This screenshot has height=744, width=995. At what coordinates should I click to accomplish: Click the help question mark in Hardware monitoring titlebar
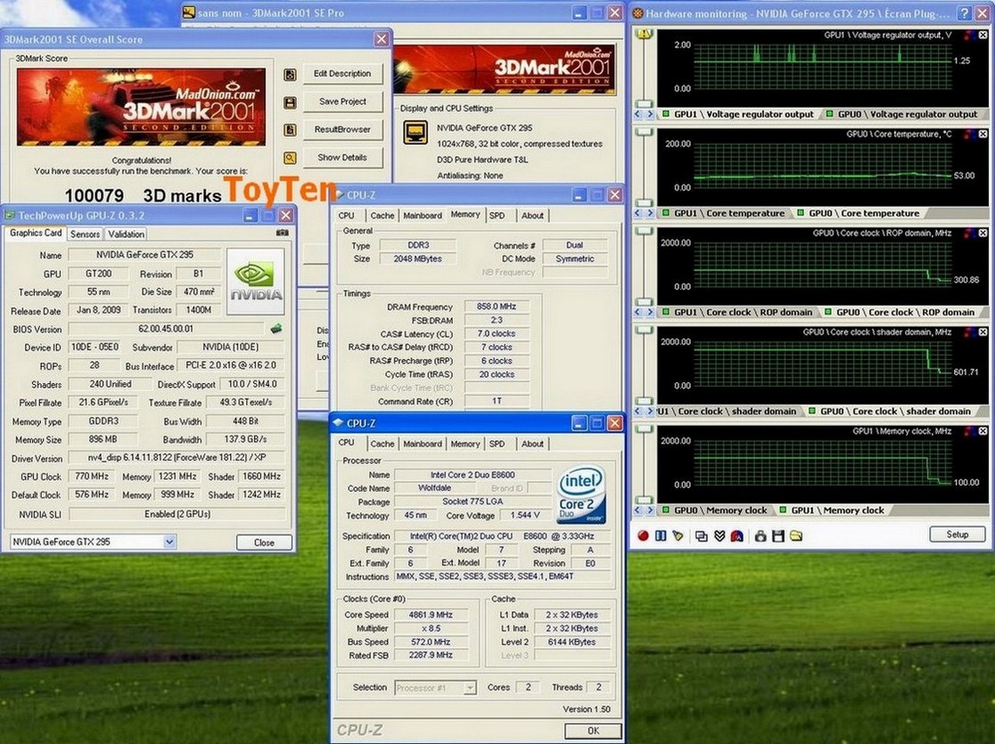coord(964,12)
